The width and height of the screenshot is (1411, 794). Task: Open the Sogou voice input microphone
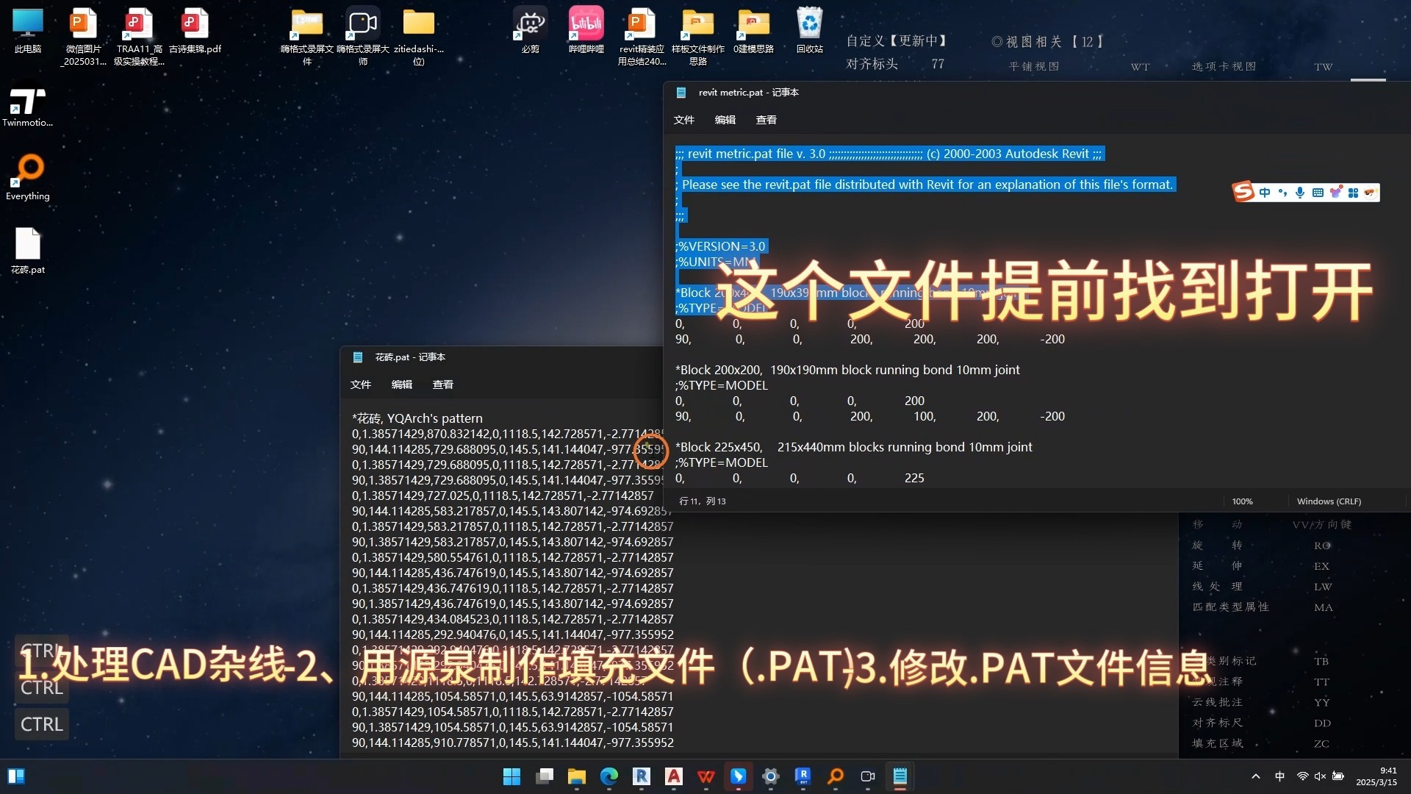click(x=1300, y=193)
